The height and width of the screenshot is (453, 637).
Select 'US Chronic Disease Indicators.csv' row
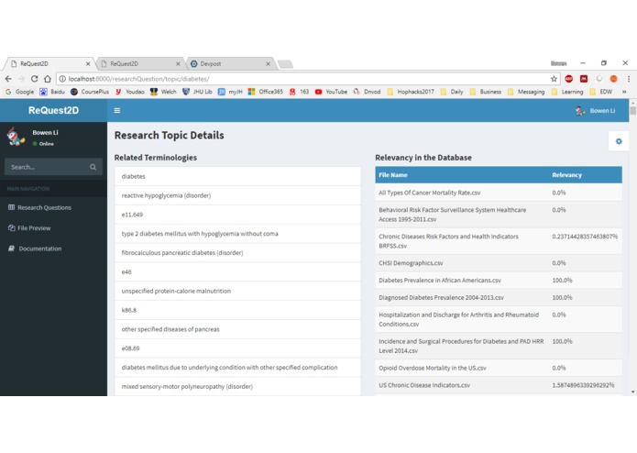tap(499, 385)
